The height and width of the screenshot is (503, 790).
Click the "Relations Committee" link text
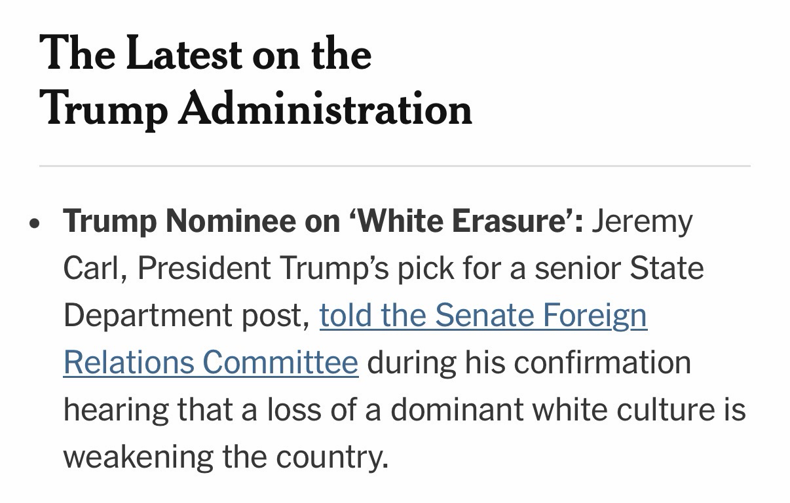click(210, 363)
